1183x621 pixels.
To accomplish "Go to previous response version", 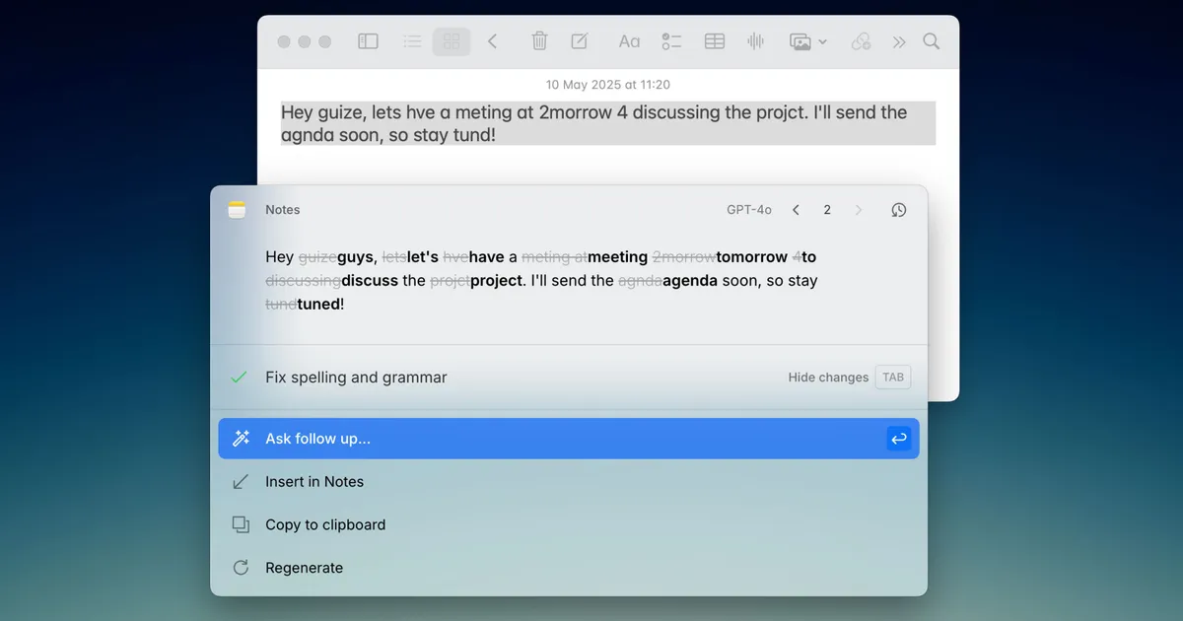I will [x=796, y=210].
